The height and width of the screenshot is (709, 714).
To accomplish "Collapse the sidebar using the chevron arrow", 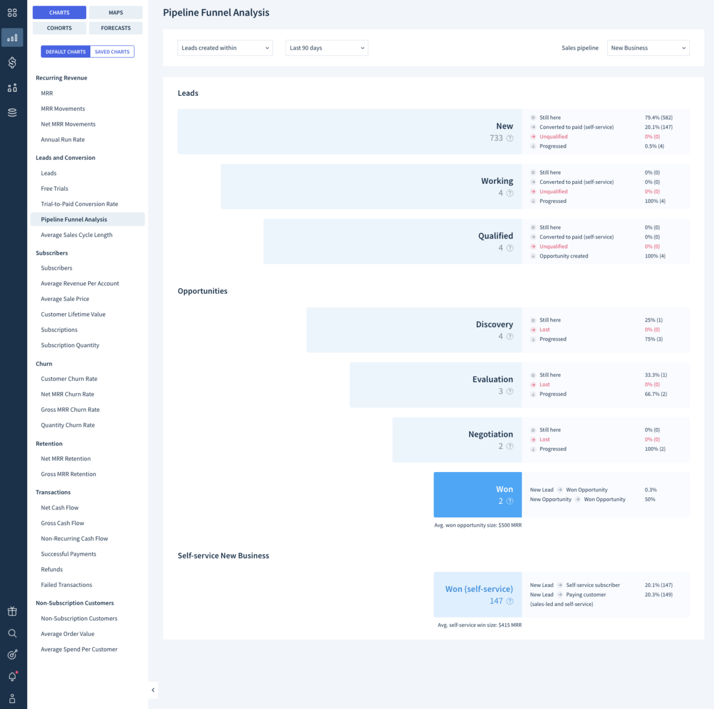I will pyautogui.click(x=153, y=689).
